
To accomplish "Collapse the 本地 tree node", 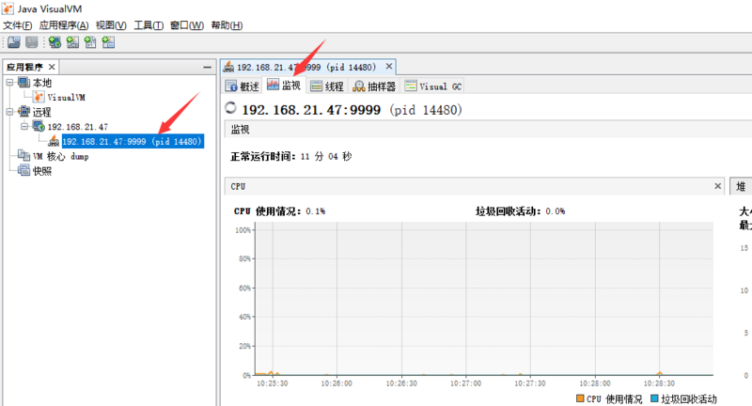I will point(9,83).
